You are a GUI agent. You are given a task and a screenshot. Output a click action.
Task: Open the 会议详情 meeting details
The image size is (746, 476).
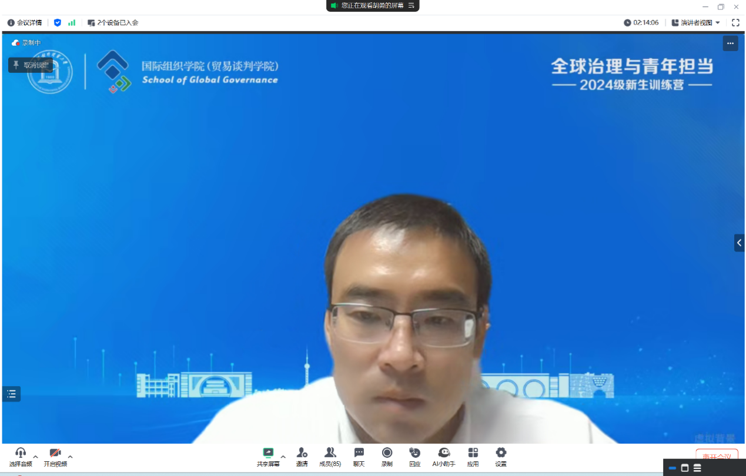point(25,22)
